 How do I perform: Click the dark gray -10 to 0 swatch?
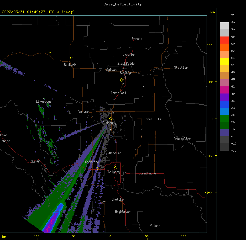(224, 140)
